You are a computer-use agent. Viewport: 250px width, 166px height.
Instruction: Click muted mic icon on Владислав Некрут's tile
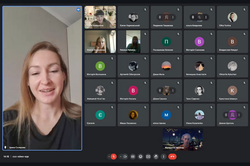pyautogui.click(x=244, y=34)
